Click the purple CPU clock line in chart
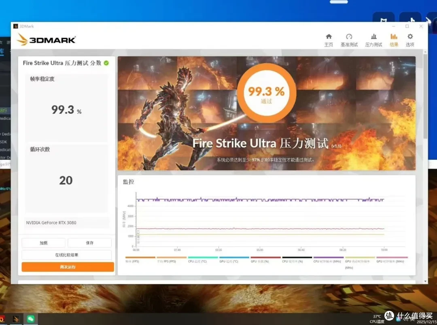This screenshot has height=325, width=437. (260, 200)
